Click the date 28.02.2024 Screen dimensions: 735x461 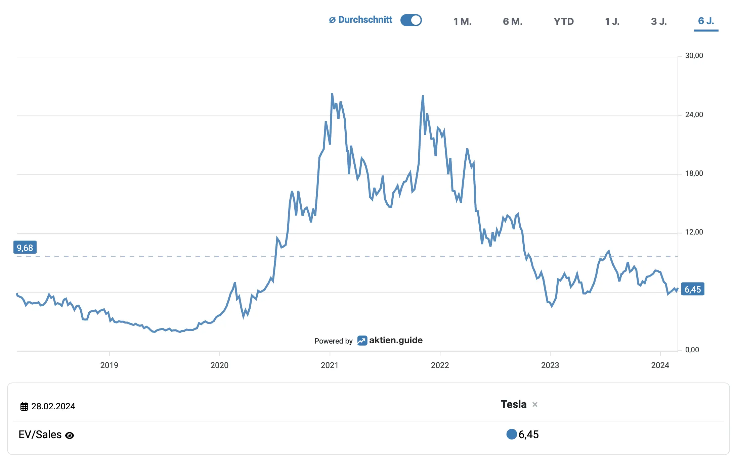point(53,406)
